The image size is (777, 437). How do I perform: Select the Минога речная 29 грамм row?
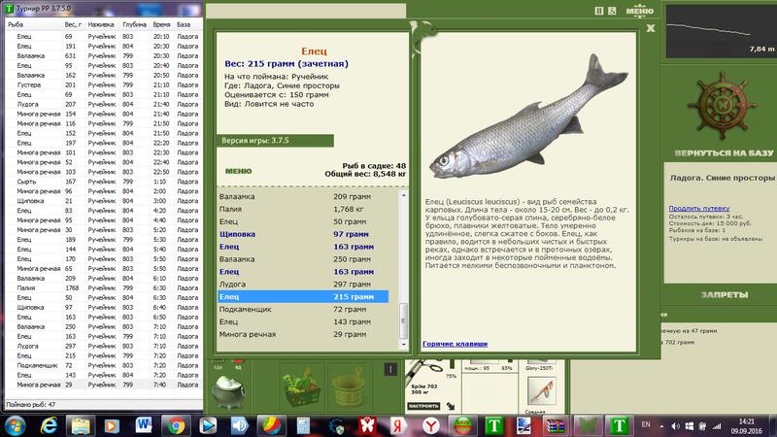point(303,334)
